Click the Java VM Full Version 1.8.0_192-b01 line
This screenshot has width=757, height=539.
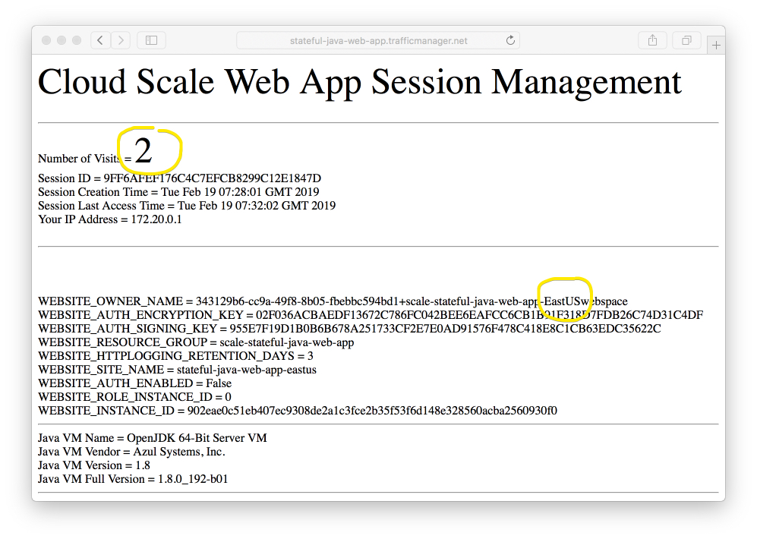click(133, 479)
